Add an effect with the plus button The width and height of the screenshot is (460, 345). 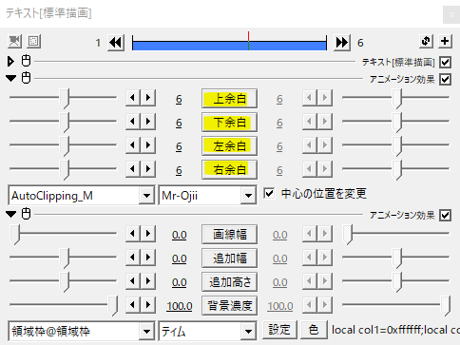coord(445,42)
